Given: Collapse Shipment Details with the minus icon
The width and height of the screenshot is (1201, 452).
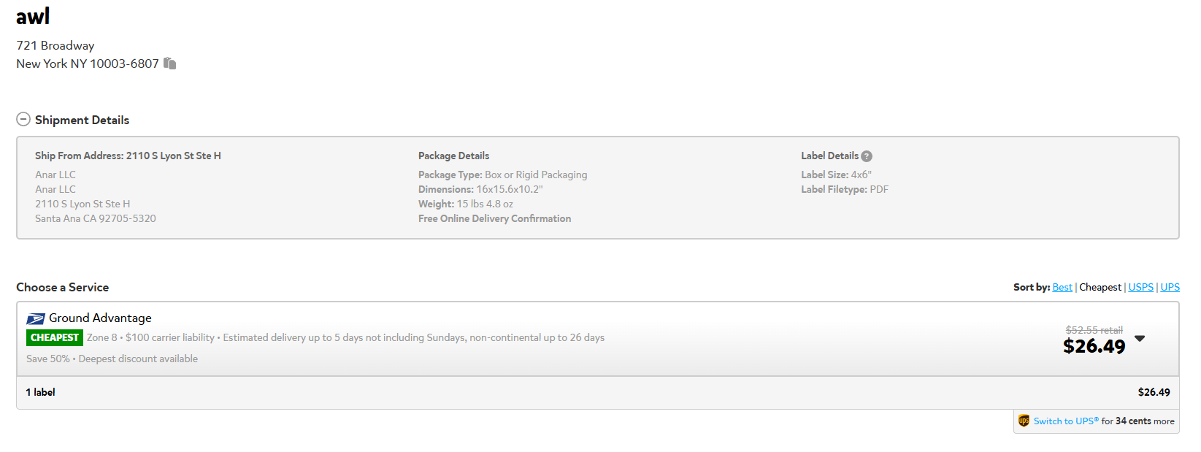Looking at the screenshot, I should (x=23, y=119).
